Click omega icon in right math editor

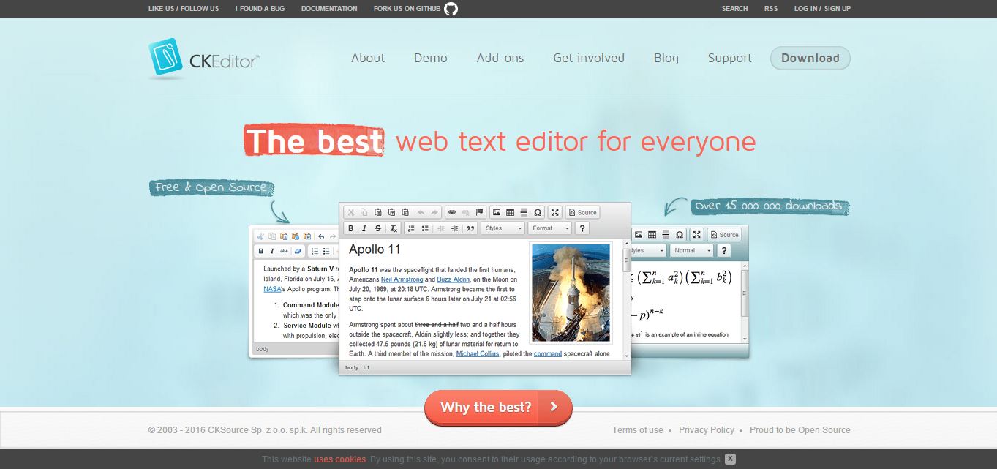[x=680, y=235]
